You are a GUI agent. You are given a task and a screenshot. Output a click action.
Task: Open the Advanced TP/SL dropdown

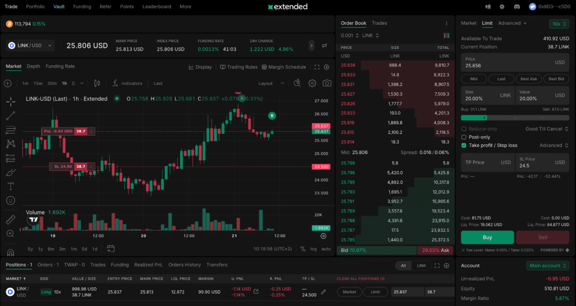554,146
